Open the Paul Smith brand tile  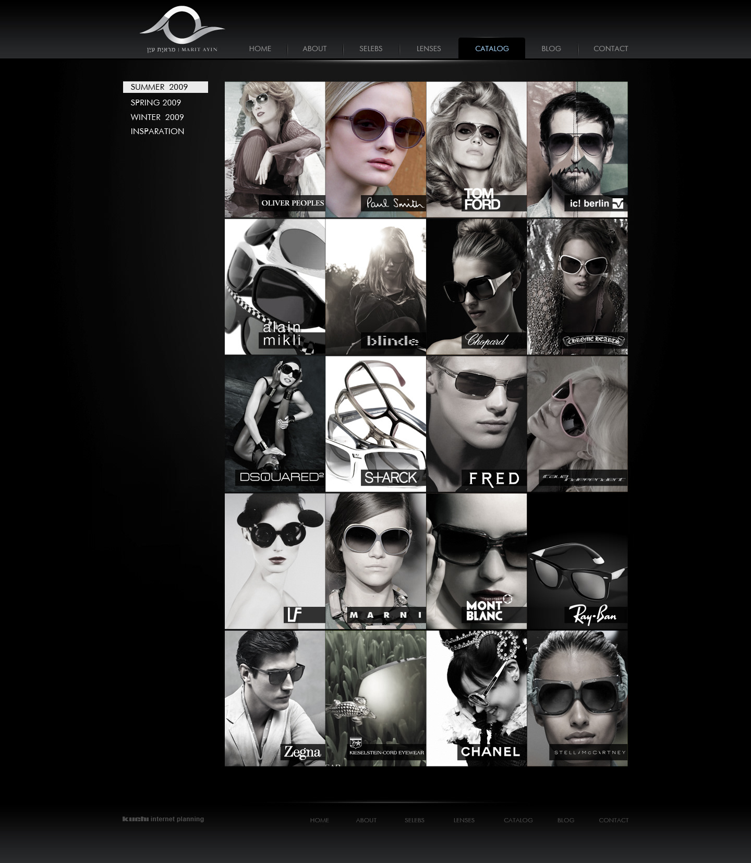(x=375, y=149)
